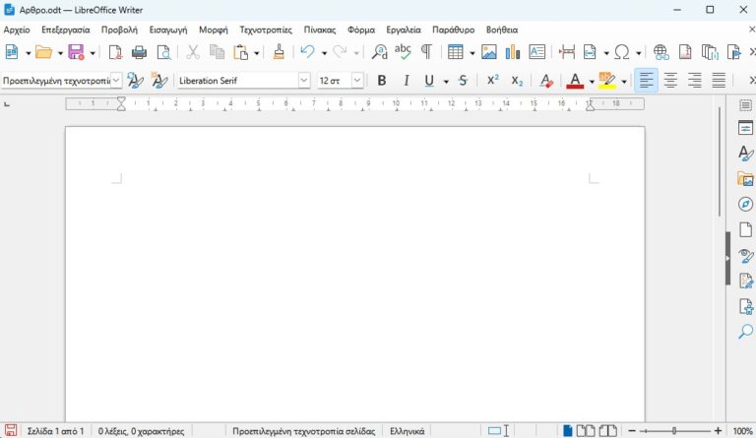The image size is (756, 438).
Task: Open the Προβολή menu
Action: point(119,30)
